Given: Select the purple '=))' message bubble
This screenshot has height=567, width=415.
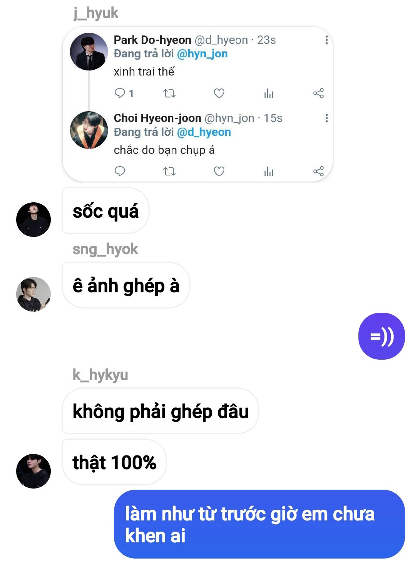Looking at the screenshot, I should tap(382, 336).
